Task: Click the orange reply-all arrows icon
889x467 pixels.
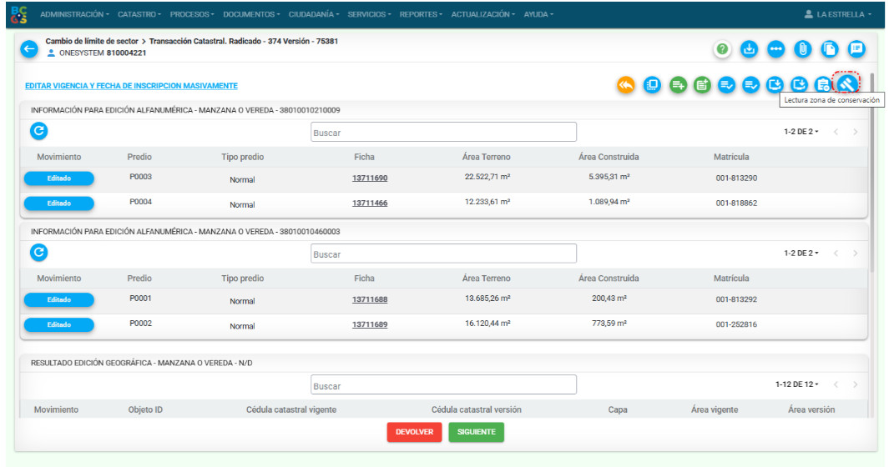Action: pos(625,84)
